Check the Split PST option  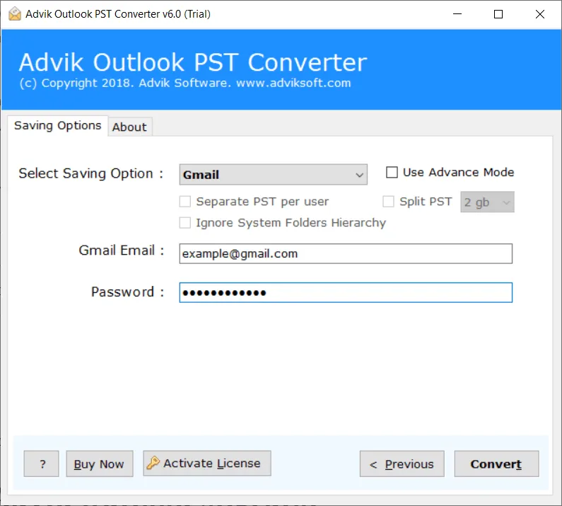[x=388, y=201]
